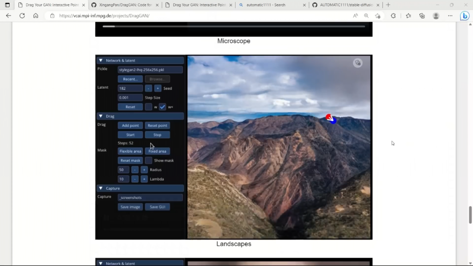The width and height of the screenshot is (473, 266).
Task: Decrease the latent Seed value
Action: (148, 88)
